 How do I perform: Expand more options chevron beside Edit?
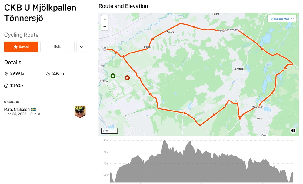click(x=81, y=47)
